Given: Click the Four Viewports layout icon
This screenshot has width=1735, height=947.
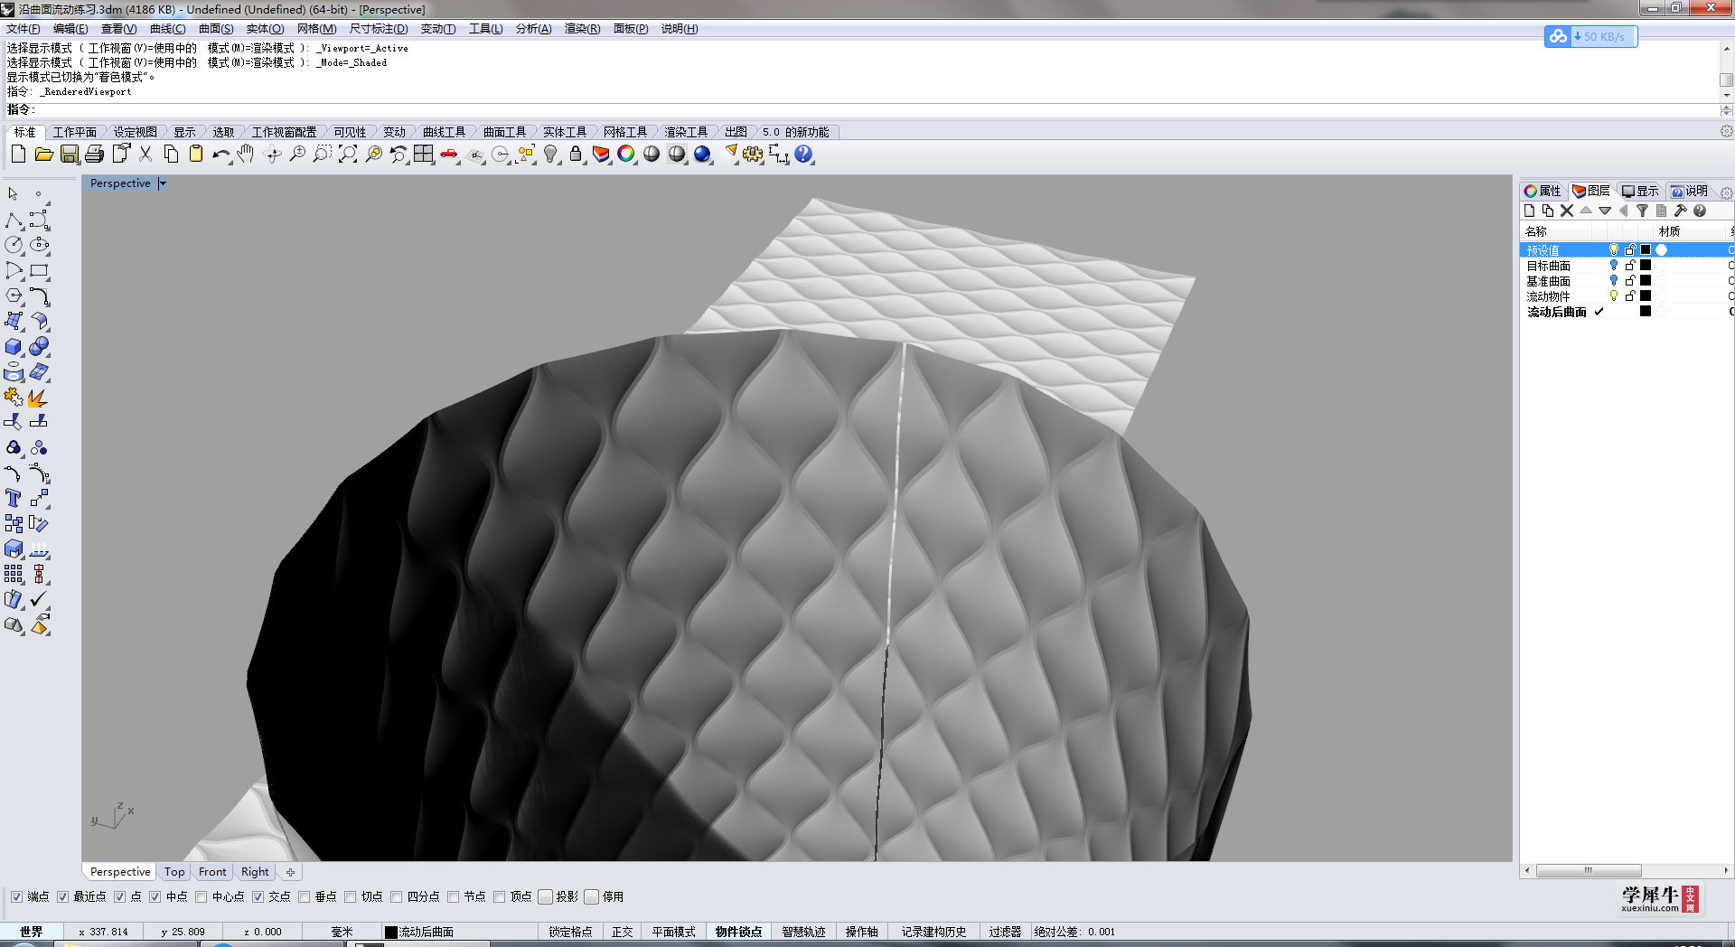Looking at the screenshot, I should (424, 155).
